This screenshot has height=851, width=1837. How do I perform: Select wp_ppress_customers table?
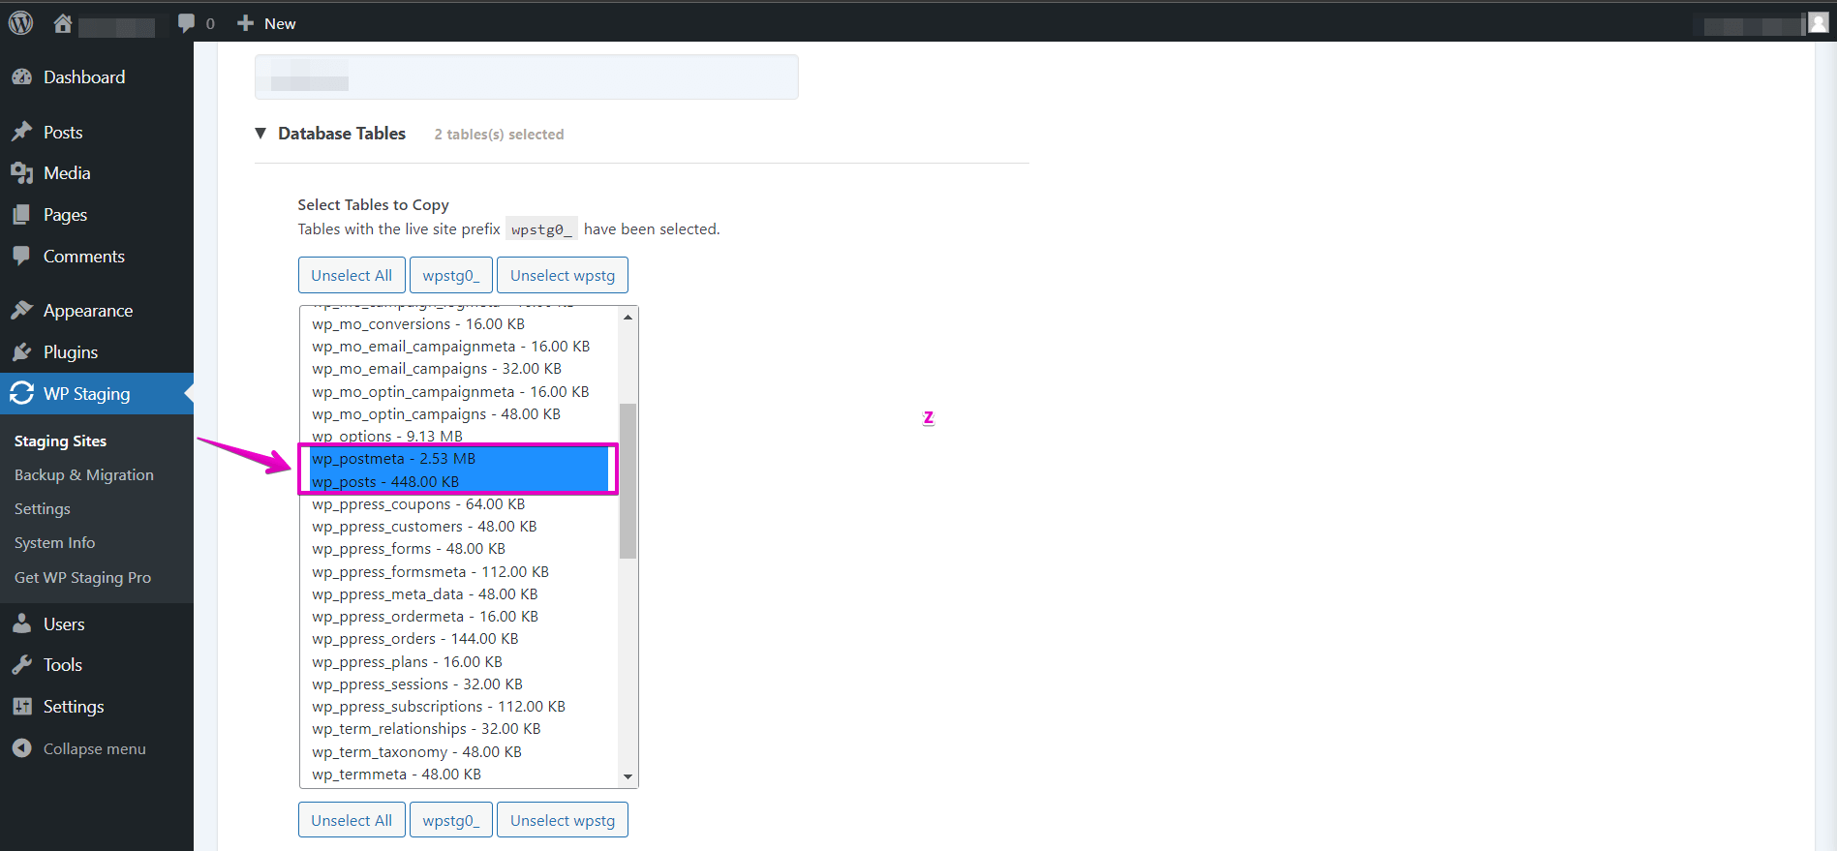pos(460,527)
